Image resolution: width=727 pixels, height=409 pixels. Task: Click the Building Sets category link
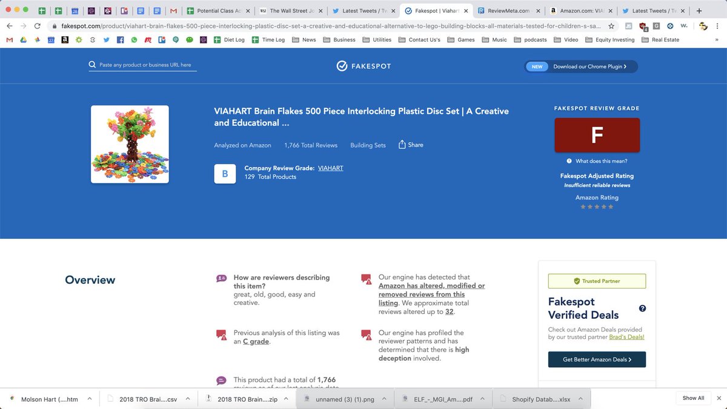[368, 145]
